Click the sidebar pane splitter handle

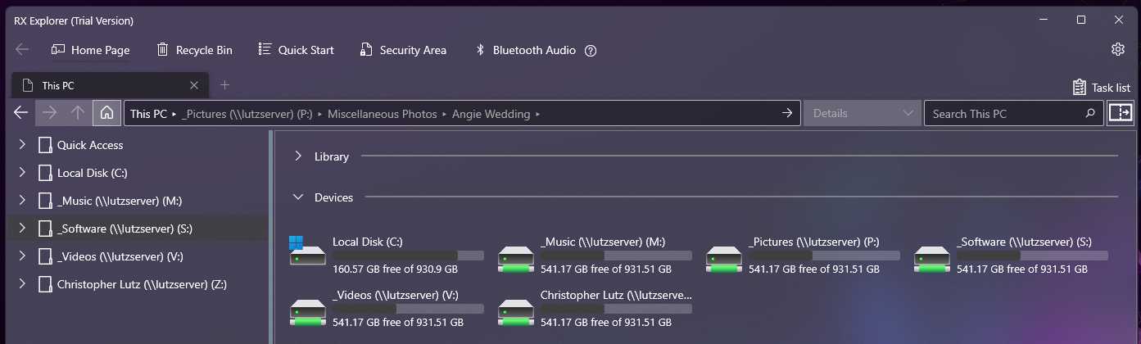coord(271,238)
